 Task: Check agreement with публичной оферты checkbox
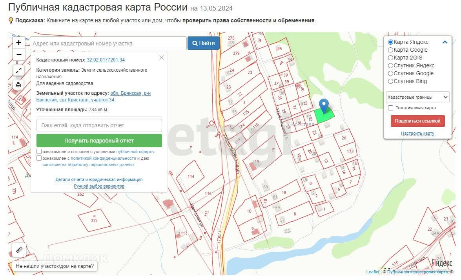click(x=39, y=152)
